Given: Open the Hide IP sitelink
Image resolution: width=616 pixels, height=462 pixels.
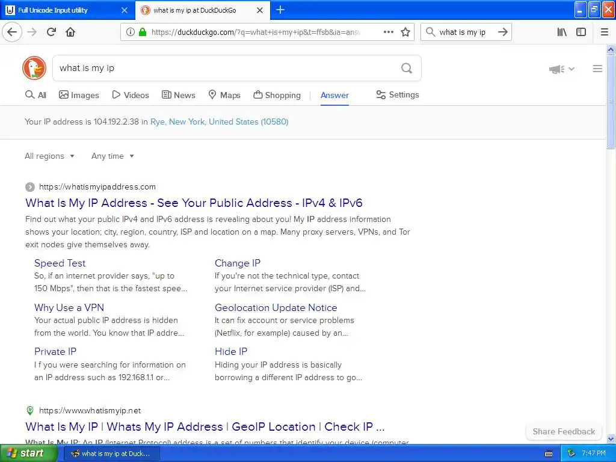Looking at the screenshot, I should coord(231,351).
